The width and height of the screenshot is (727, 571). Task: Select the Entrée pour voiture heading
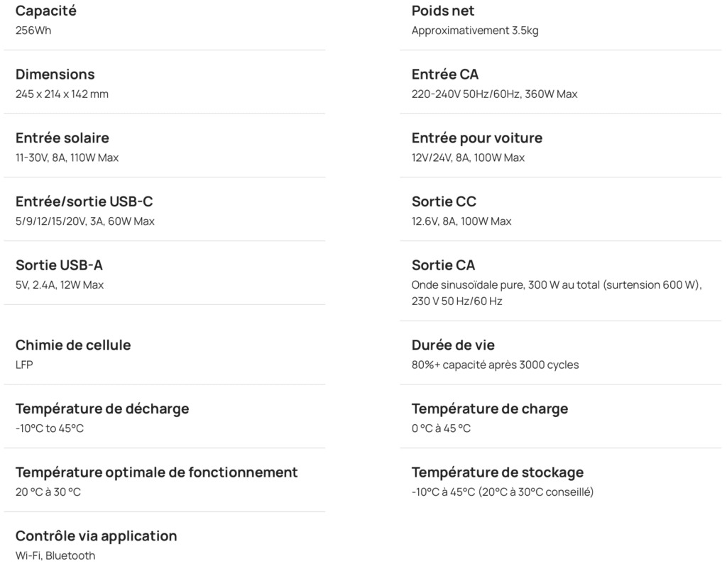pyautogui.click(x=476, y=138)
